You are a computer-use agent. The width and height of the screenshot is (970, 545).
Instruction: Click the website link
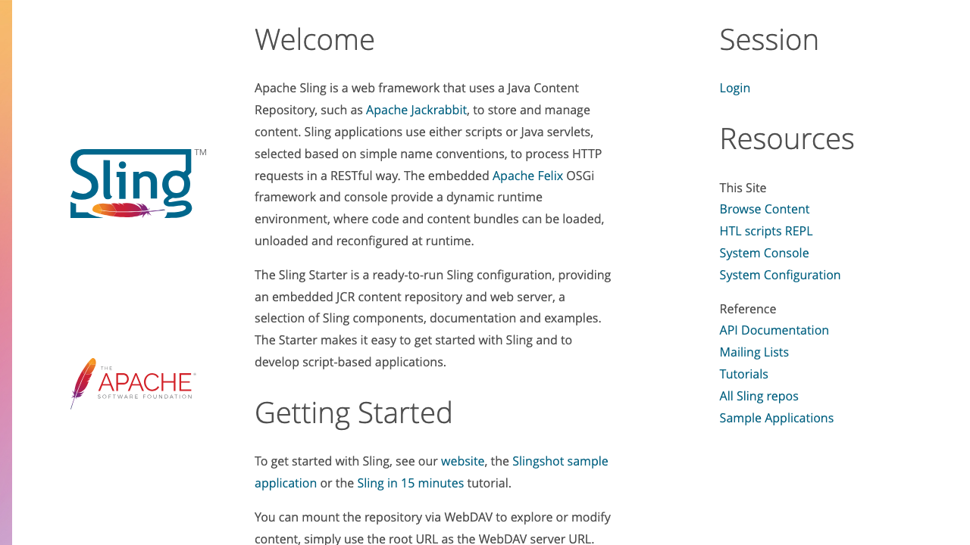(x=462, y=461)
